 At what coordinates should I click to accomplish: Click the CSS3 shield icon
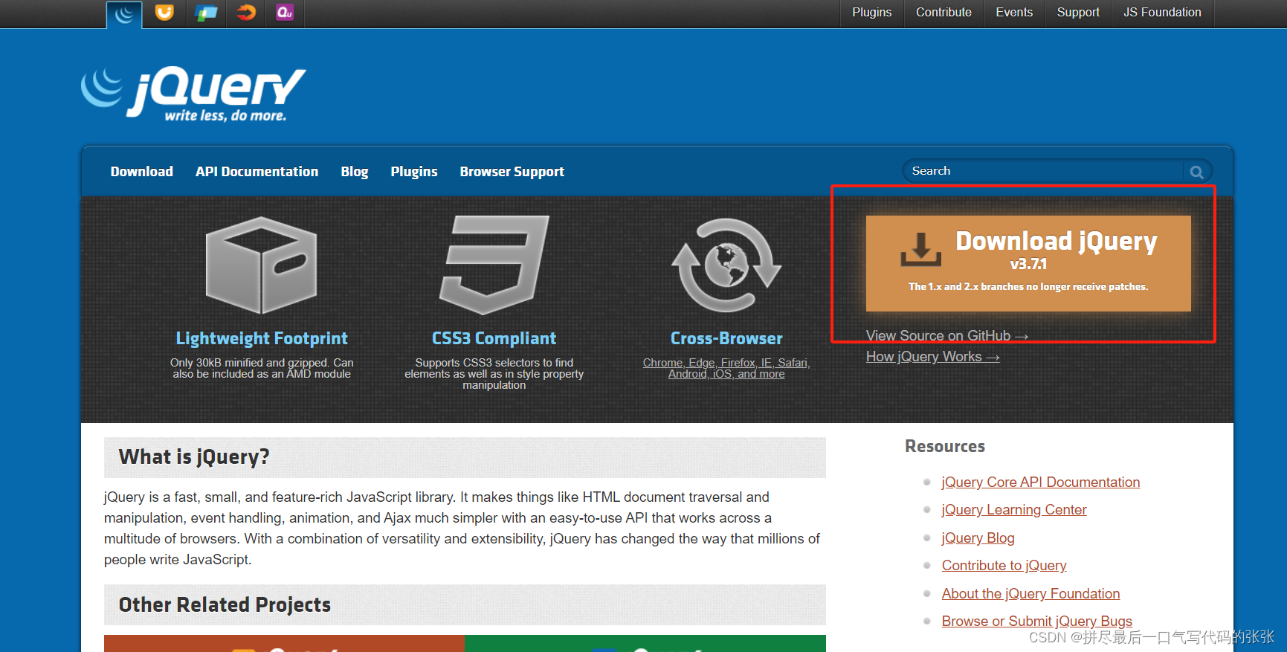494,265
